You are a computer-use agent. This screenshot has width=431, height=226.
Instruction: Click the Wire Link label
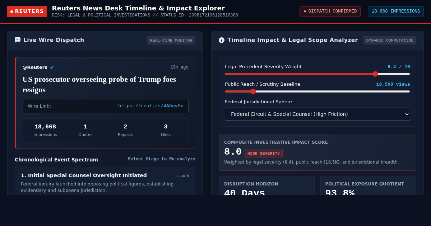(40, 106)
